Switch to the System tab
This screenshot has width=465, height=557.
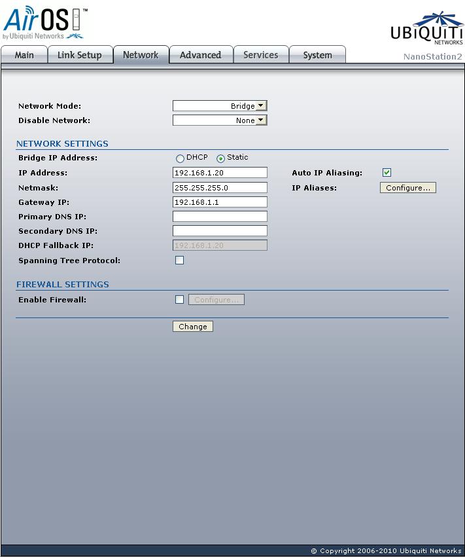pos(317,55)
